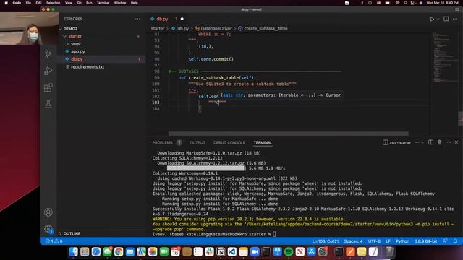The width and height of the screenshot is (463, 260).
Task: Click DatabaseDriver in the breadcrumb
Action: pyautogui.click(x=216, y=29)
